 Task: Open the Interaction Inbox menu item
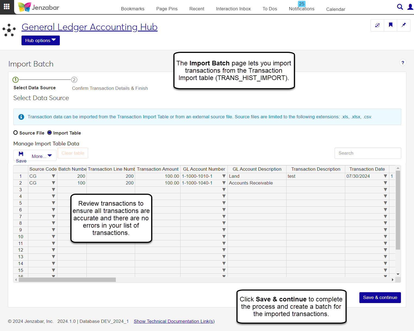coord(233,9)
